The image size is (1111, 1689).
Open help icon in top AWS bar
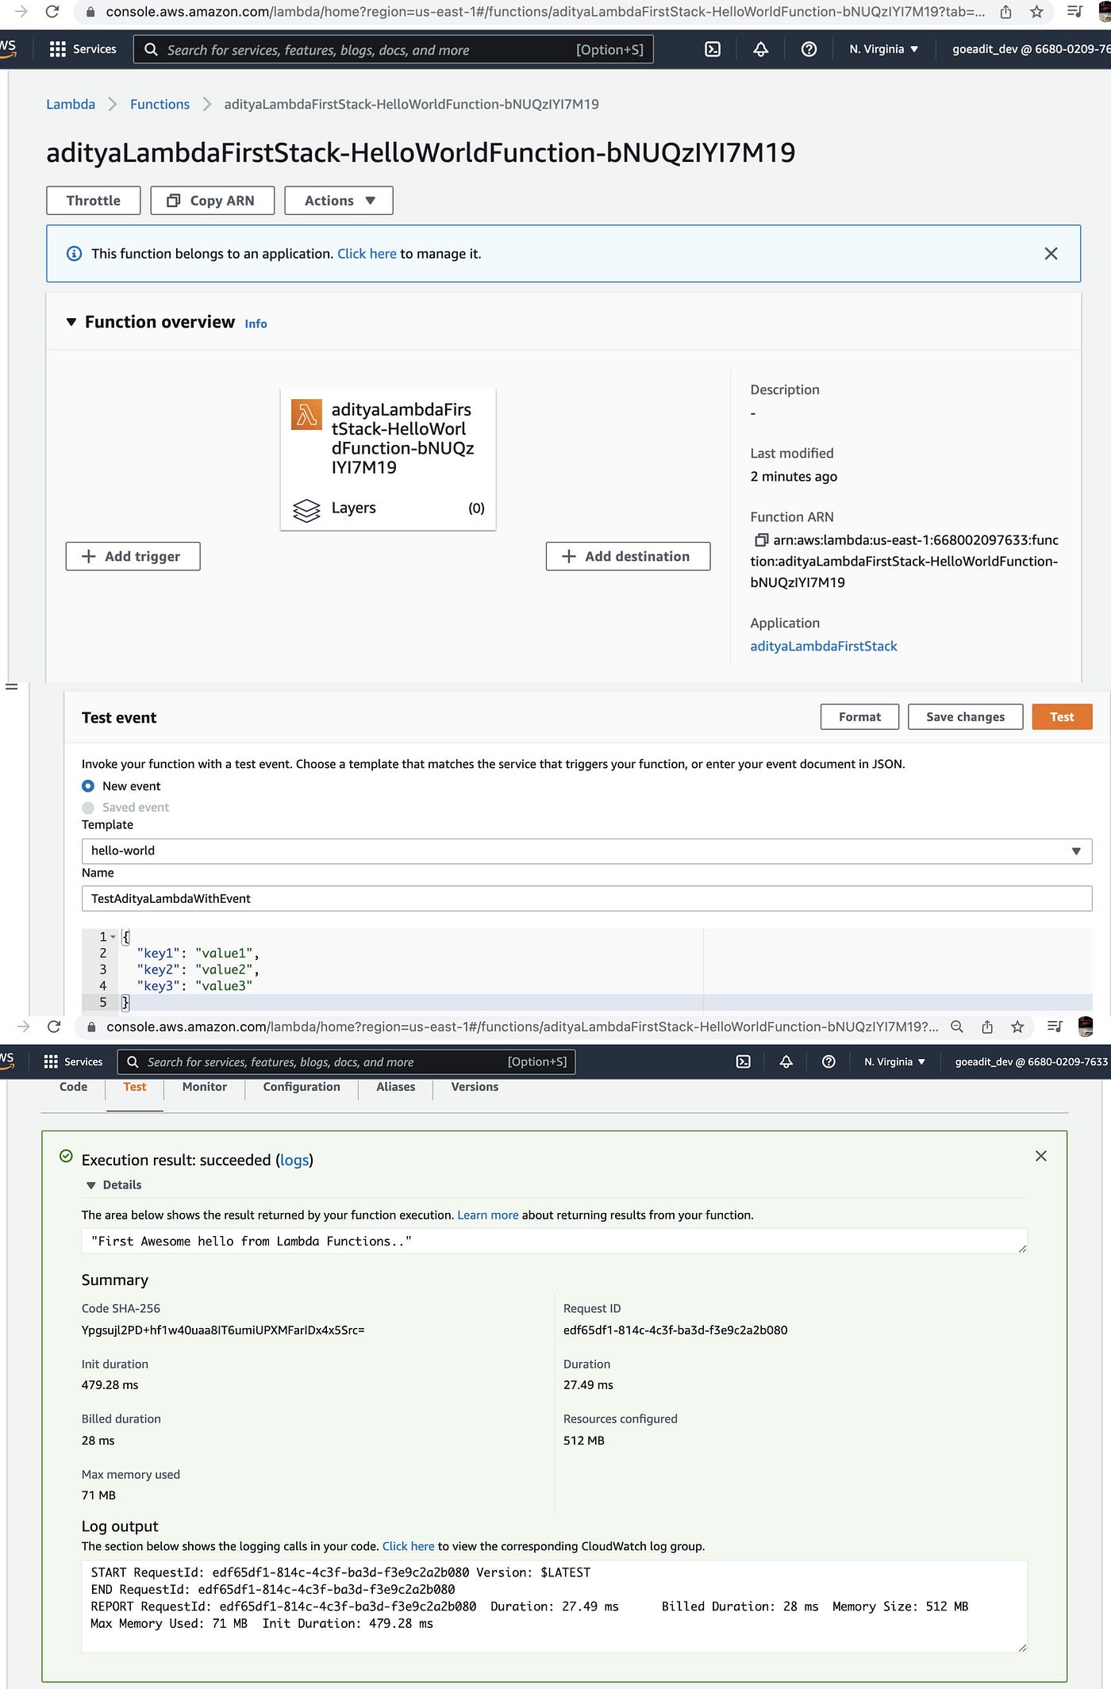809,49
